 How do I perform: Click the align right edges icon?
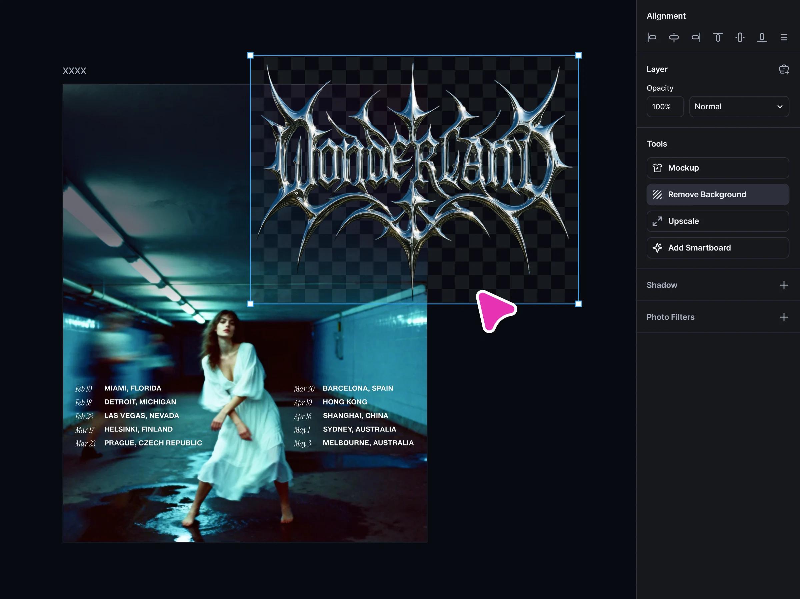coord(696,37)
